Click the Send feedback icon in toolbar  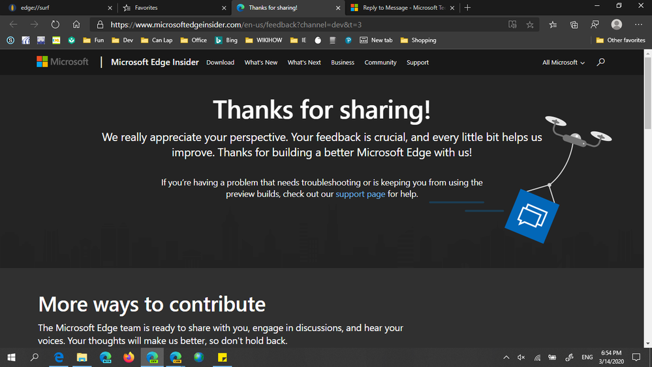tap(595, 25)
